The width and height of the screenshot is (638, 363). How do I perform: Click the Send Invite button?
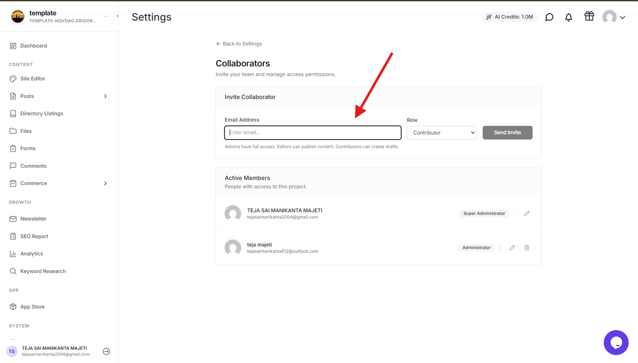[x=508, y=132]
